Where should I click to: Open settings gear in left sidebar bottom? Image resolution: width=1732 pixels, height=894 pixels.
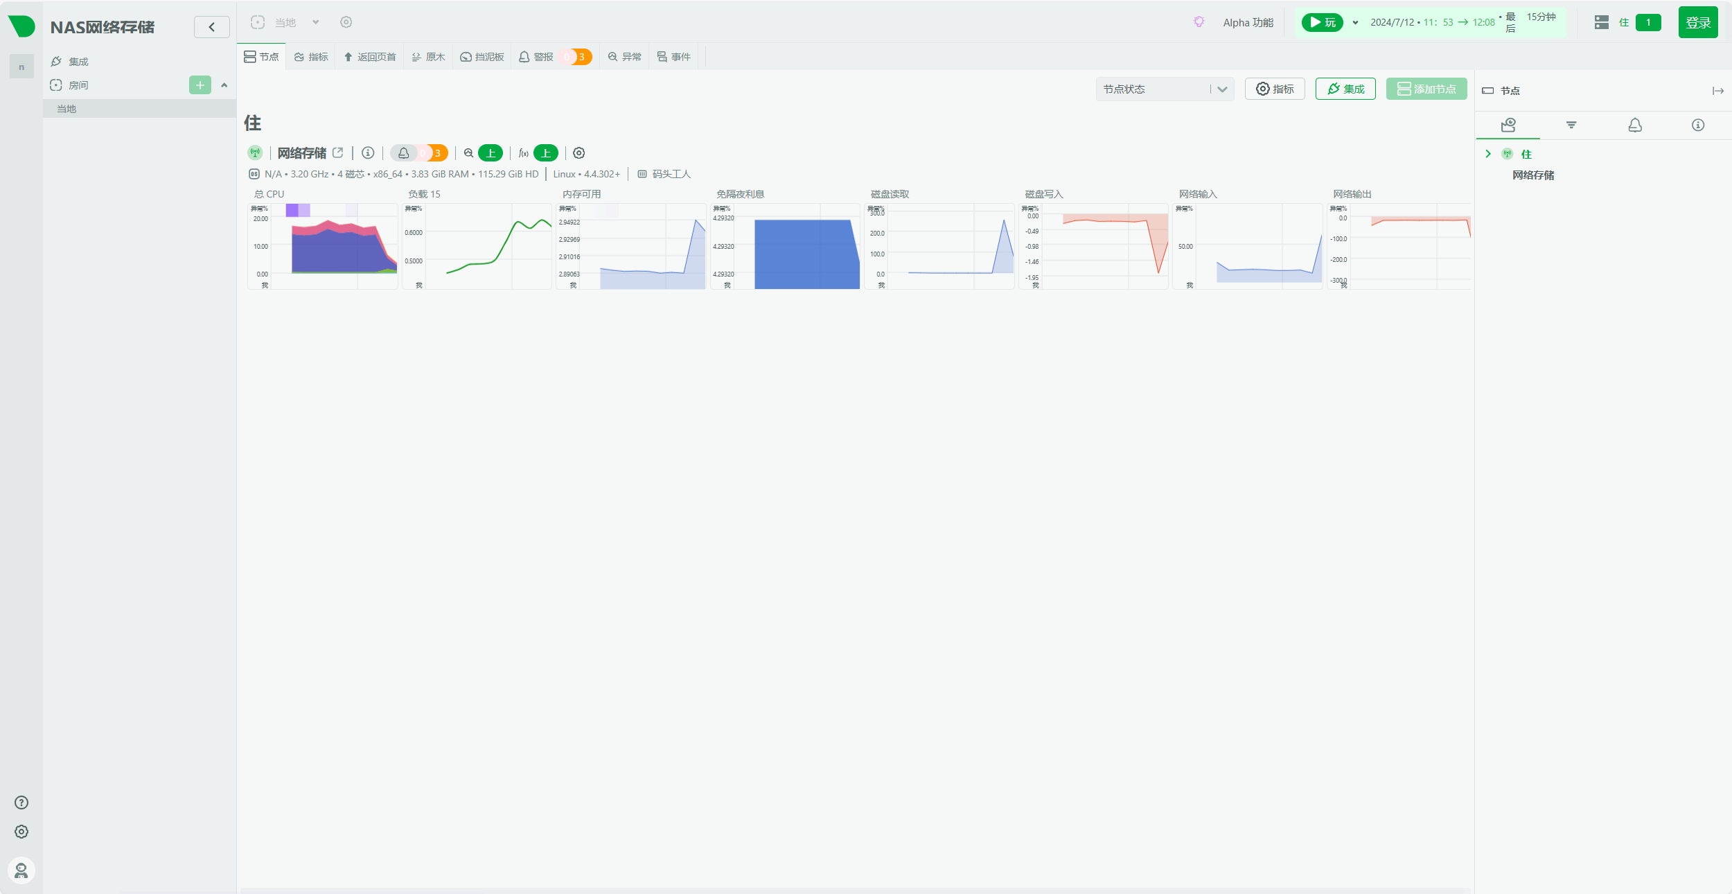[21, 832]
